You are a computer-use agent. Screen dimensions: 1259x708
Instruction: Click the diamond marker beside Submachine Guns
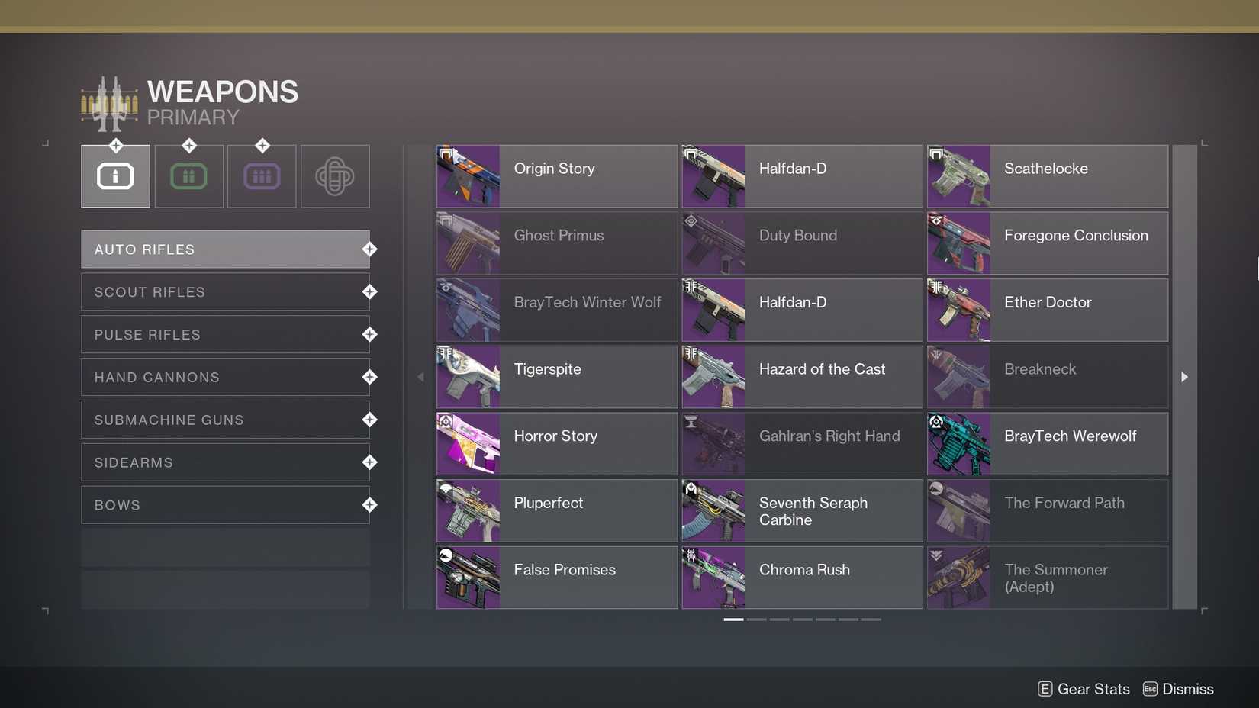pyautogui.click(x=370, y=420)
